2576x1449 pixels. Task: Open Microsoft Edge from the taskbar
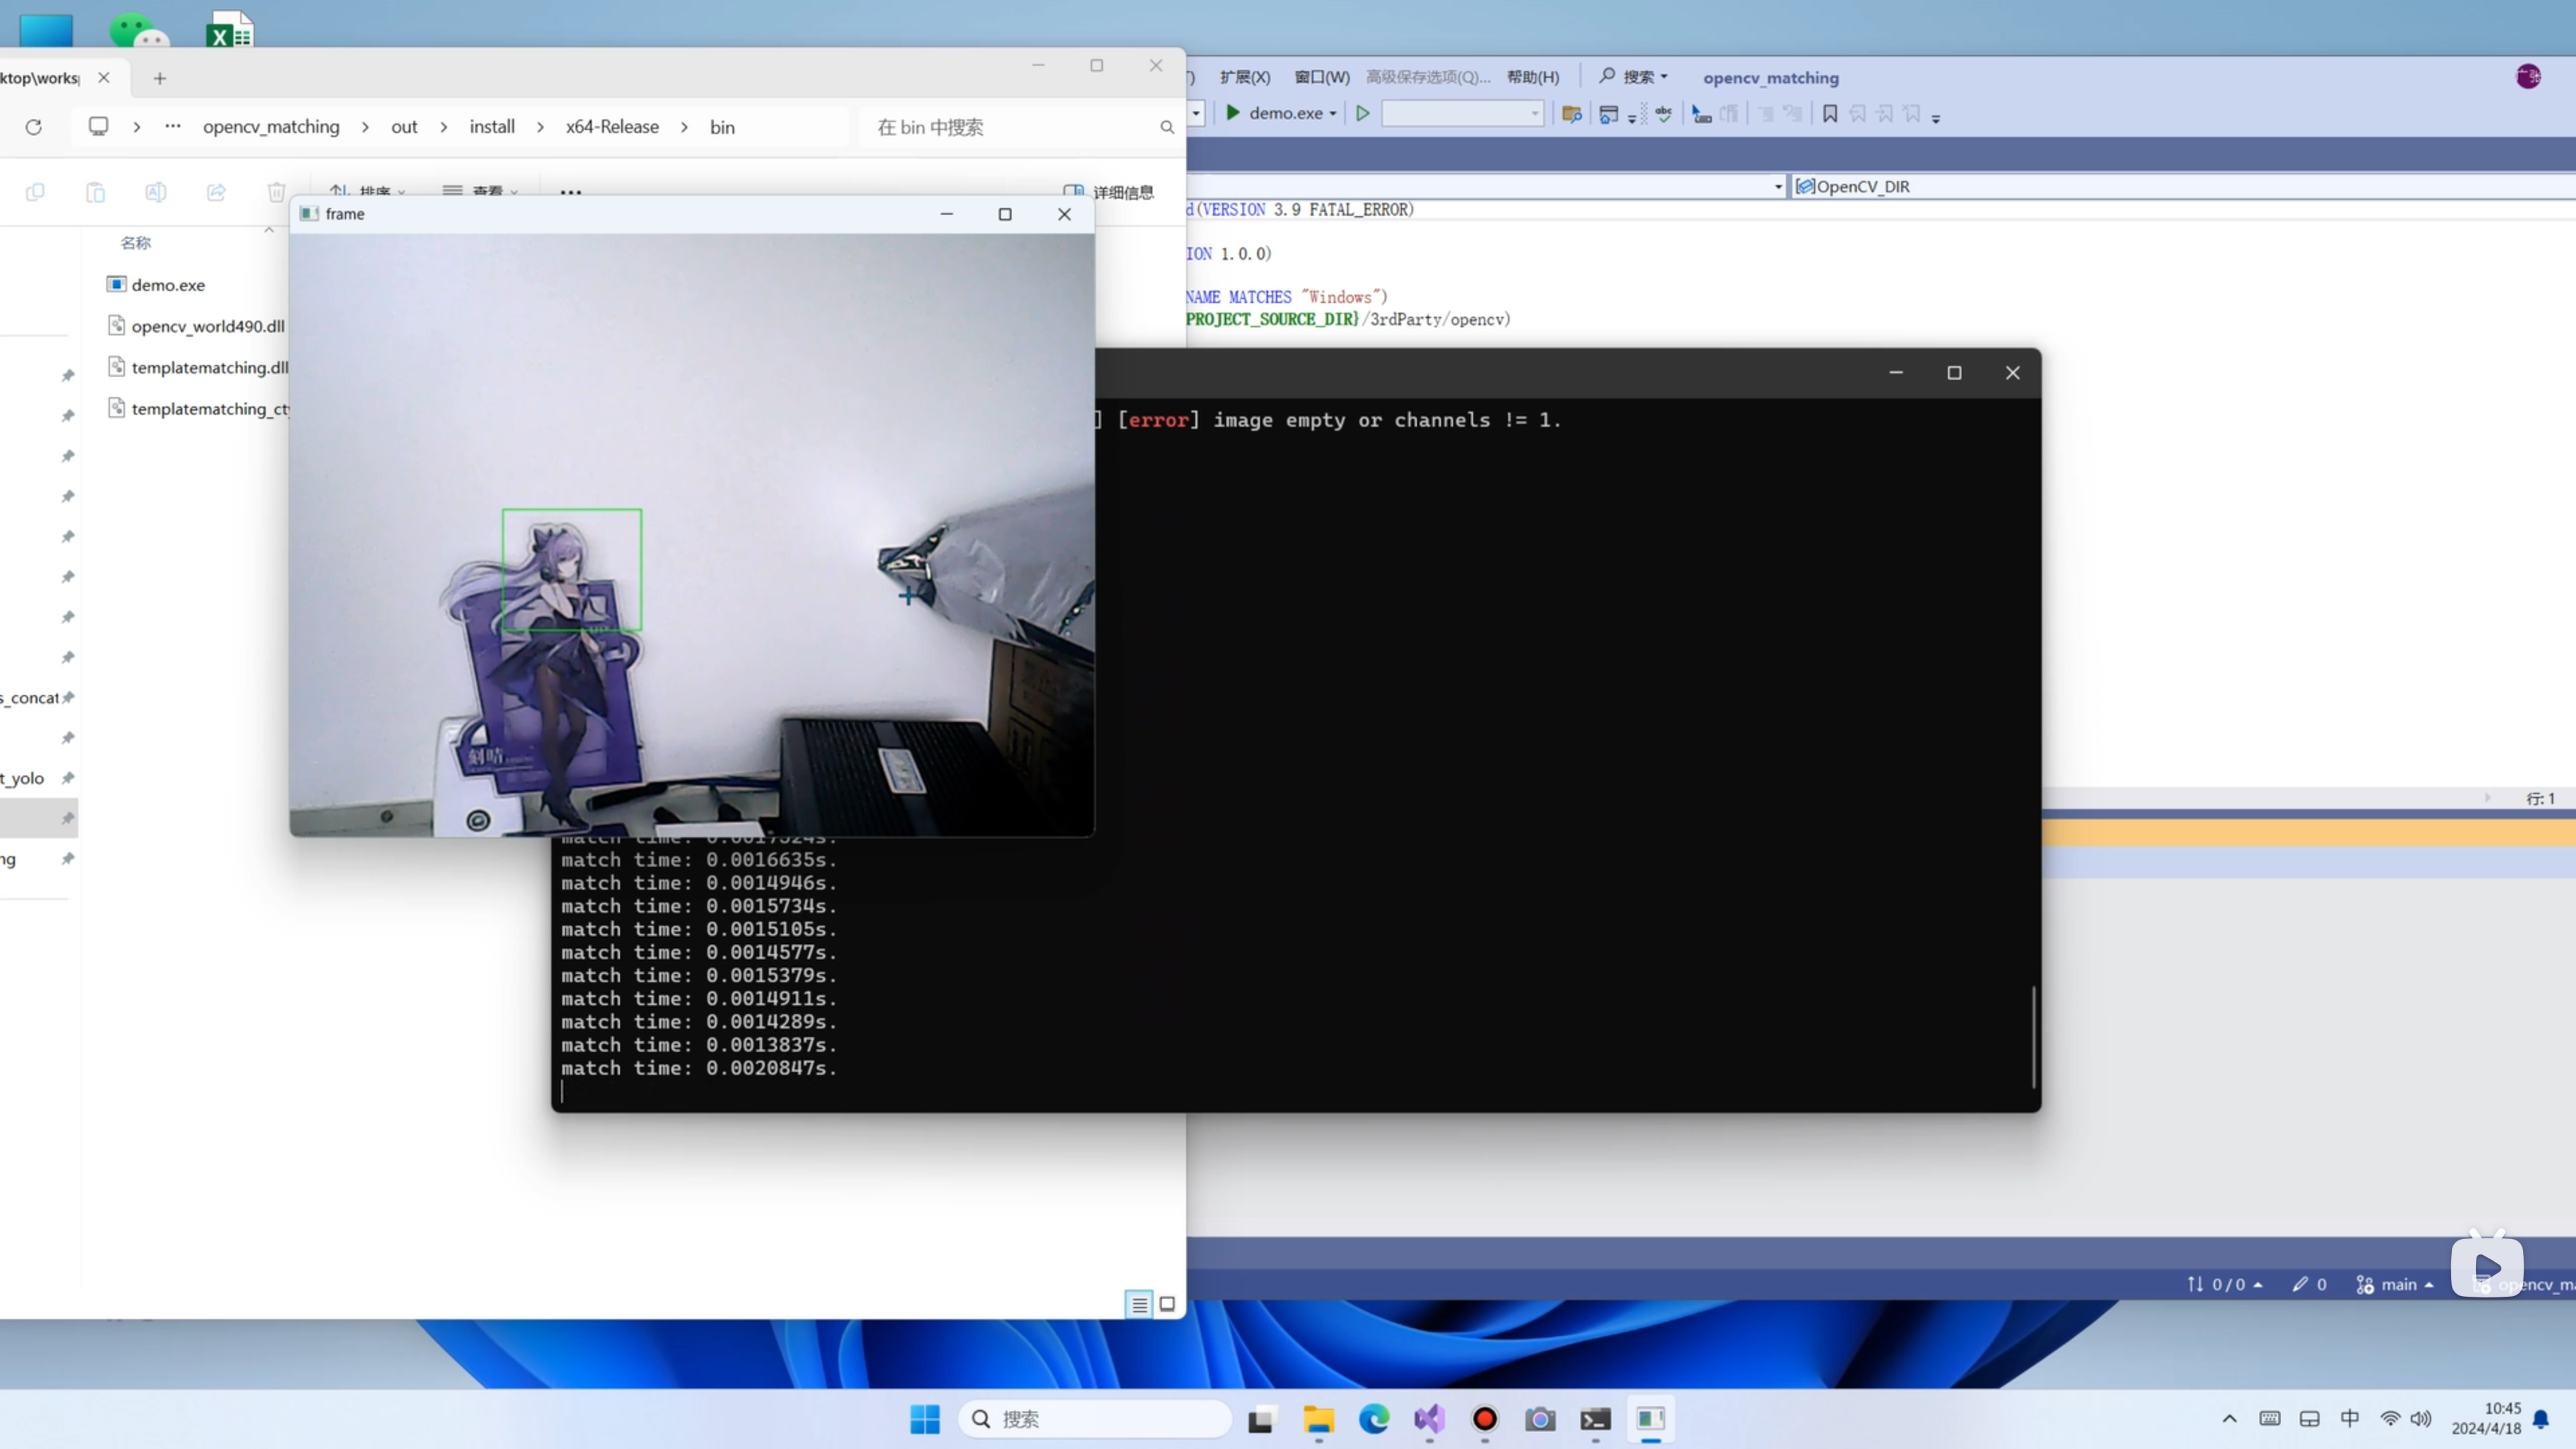click(x=1374, y=1418)
